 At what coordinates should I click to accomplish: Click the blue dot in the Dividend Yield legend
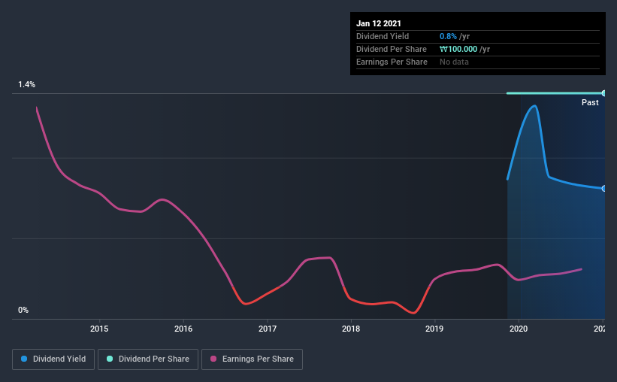[24, 359]
